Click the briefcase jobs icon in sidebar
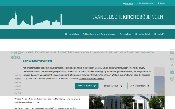The height and width of the screenshot is (109, 175). 172,72
